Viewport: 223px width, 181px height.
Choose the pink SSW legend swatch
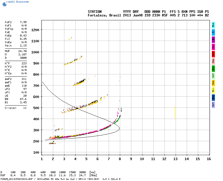coord(213,61)
